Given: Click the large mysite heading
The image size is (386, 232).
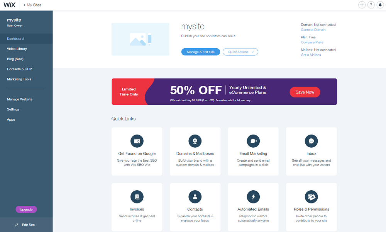Looking at the screenshot, I should (193, 27).
